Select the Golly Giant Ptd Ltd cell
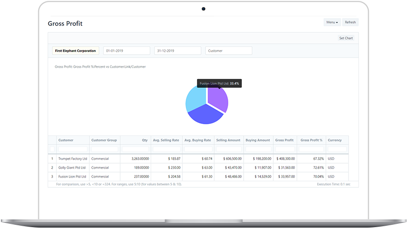 [73, 168]
